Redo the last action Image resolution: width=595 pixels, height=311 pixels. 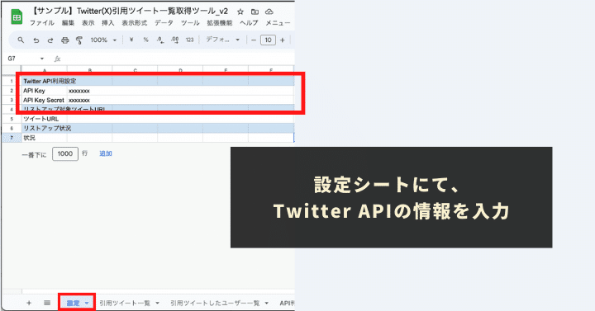point(50,40)
